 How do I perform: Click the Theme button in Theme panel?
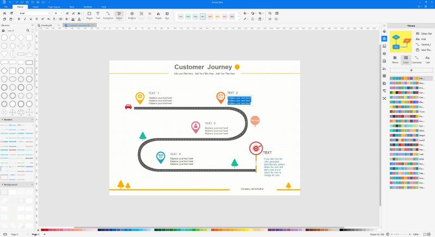coord(395,60)
